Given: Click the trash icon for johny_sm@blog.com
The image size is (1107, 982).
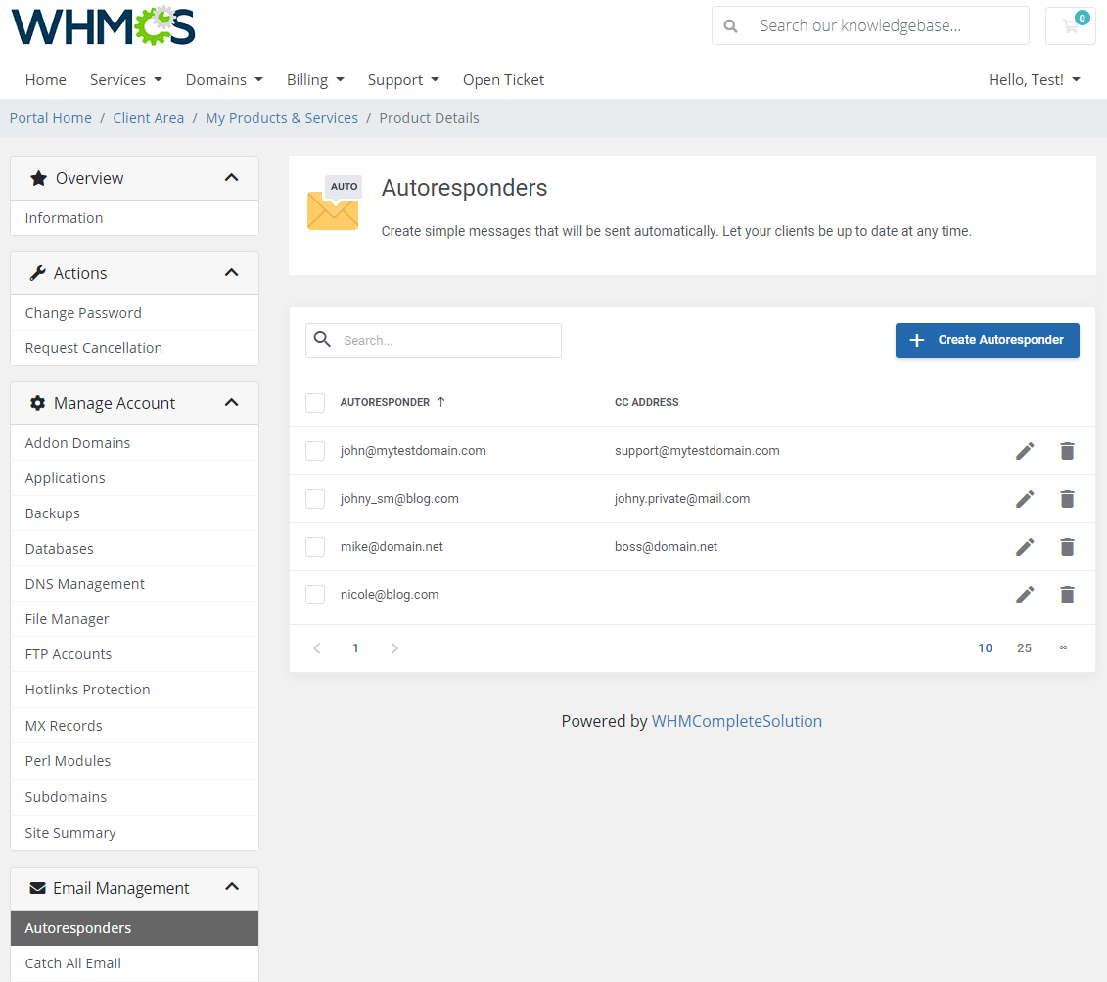Looking at the screenshot, I should (x=1067, y=499).
